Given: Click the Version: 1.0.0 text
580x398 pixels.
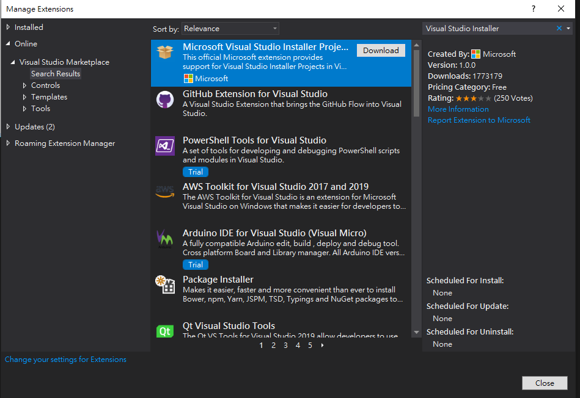Looking at the screenshot, I should pos(452,65).
